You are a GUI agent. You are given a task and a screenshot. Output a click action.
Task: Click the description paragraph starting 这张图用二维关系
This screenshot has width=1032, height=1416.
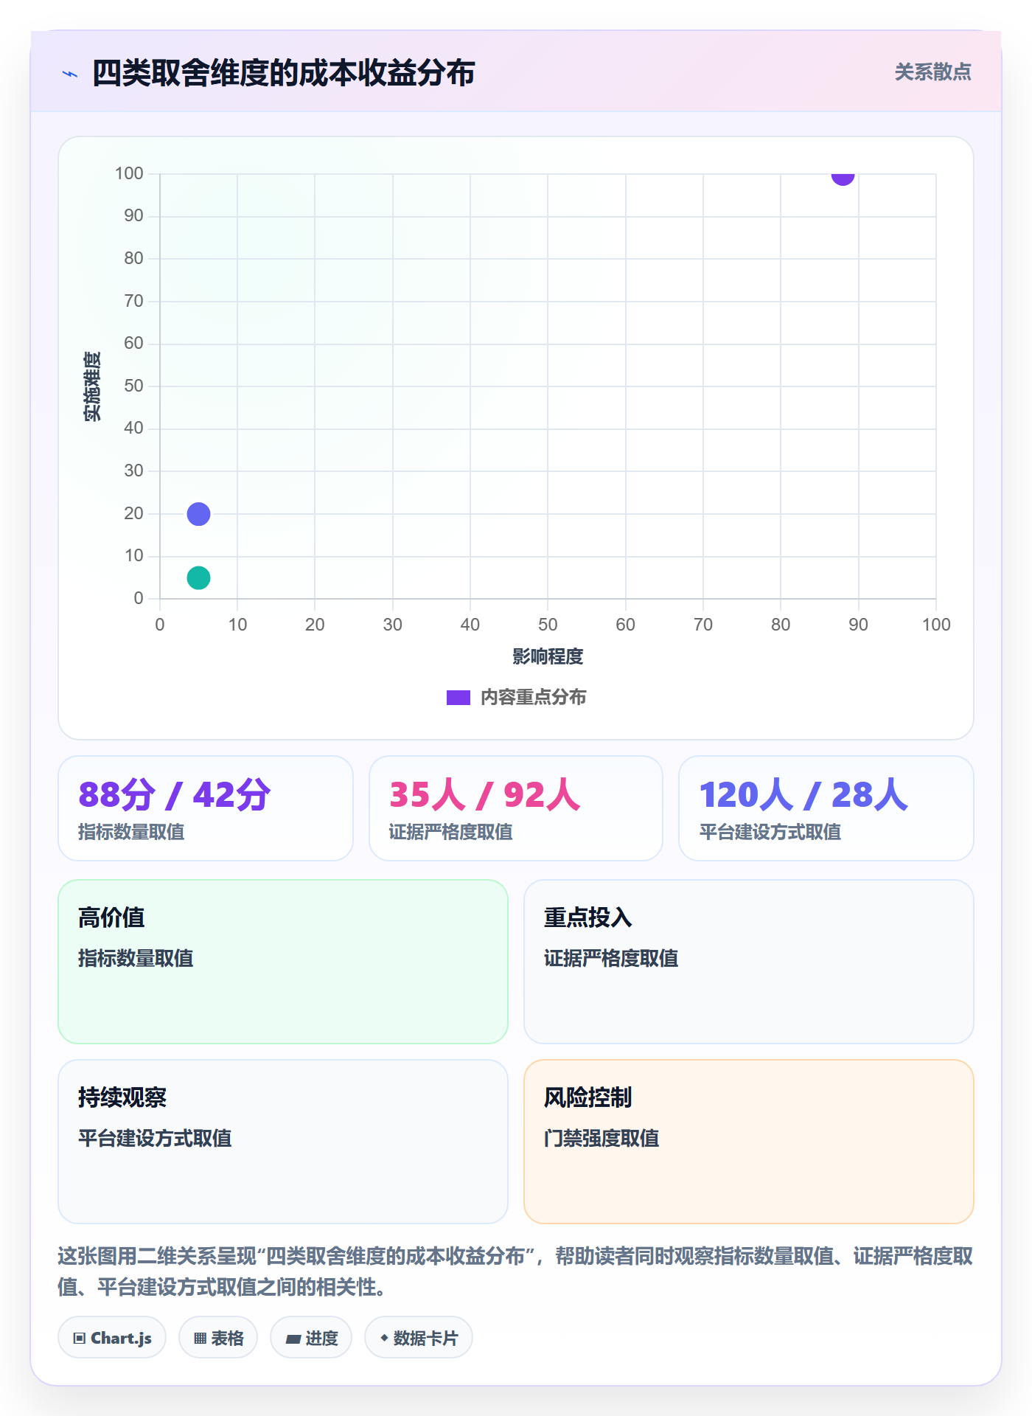point(516,1271)
